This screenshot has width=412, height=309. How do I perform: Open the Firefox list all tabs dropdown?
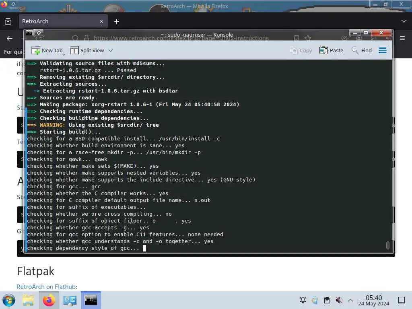point(404,21)
